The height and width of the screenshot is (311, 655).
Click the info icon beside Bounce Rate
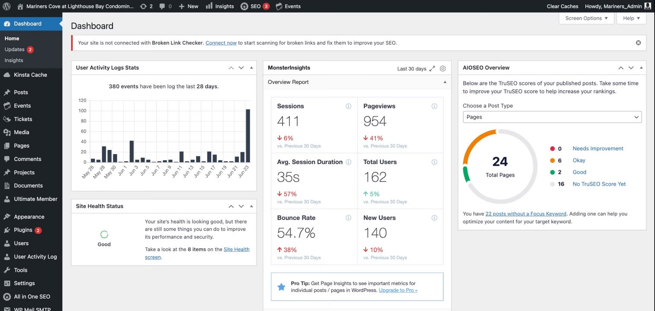click(x=348, y=218)
